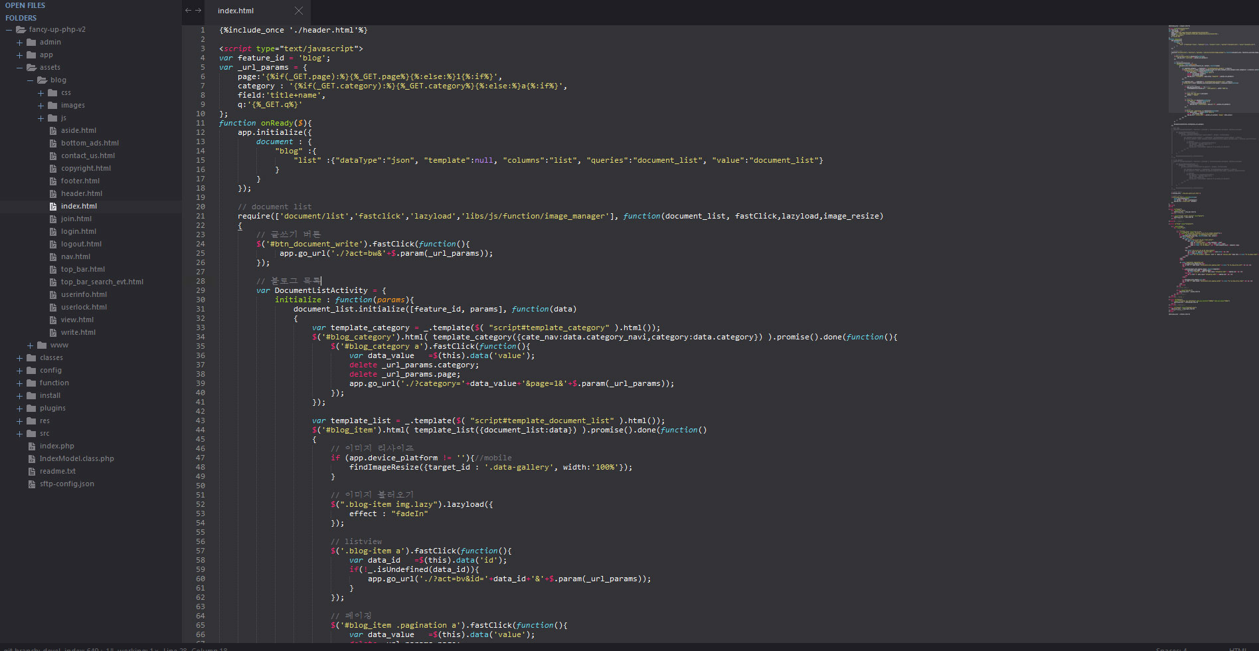
Task: Open footer.html file
Action: pyautogui.click(x=80, y=181)
